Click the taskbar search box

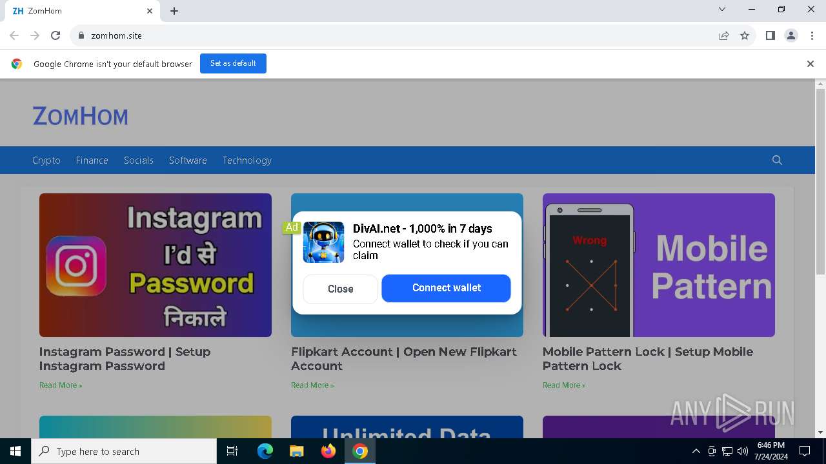coord(124,451)
